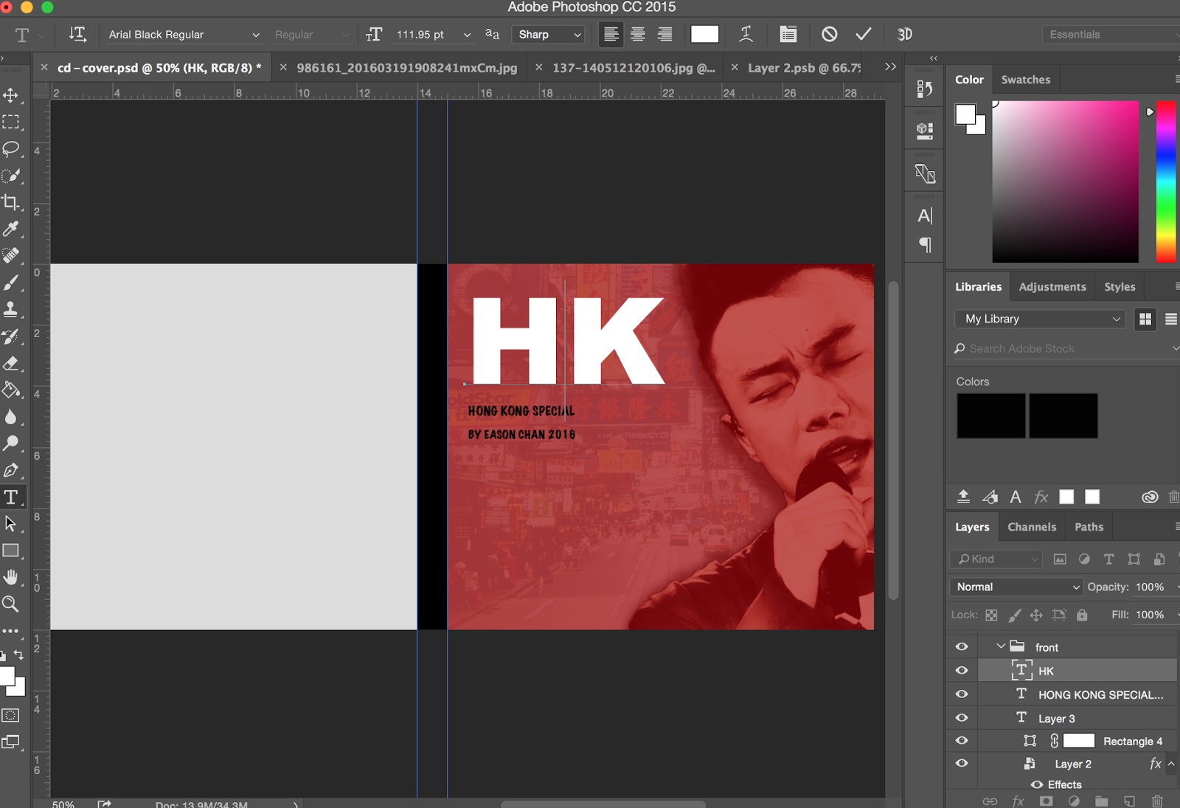This screenshot has height=808, width=1180.
Task: Align text left
Action: [611, 34]
